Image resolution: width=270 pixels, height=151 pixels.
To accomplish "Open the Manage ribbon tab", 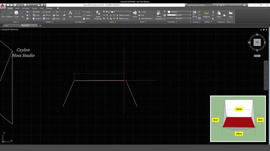I will 49,8.
